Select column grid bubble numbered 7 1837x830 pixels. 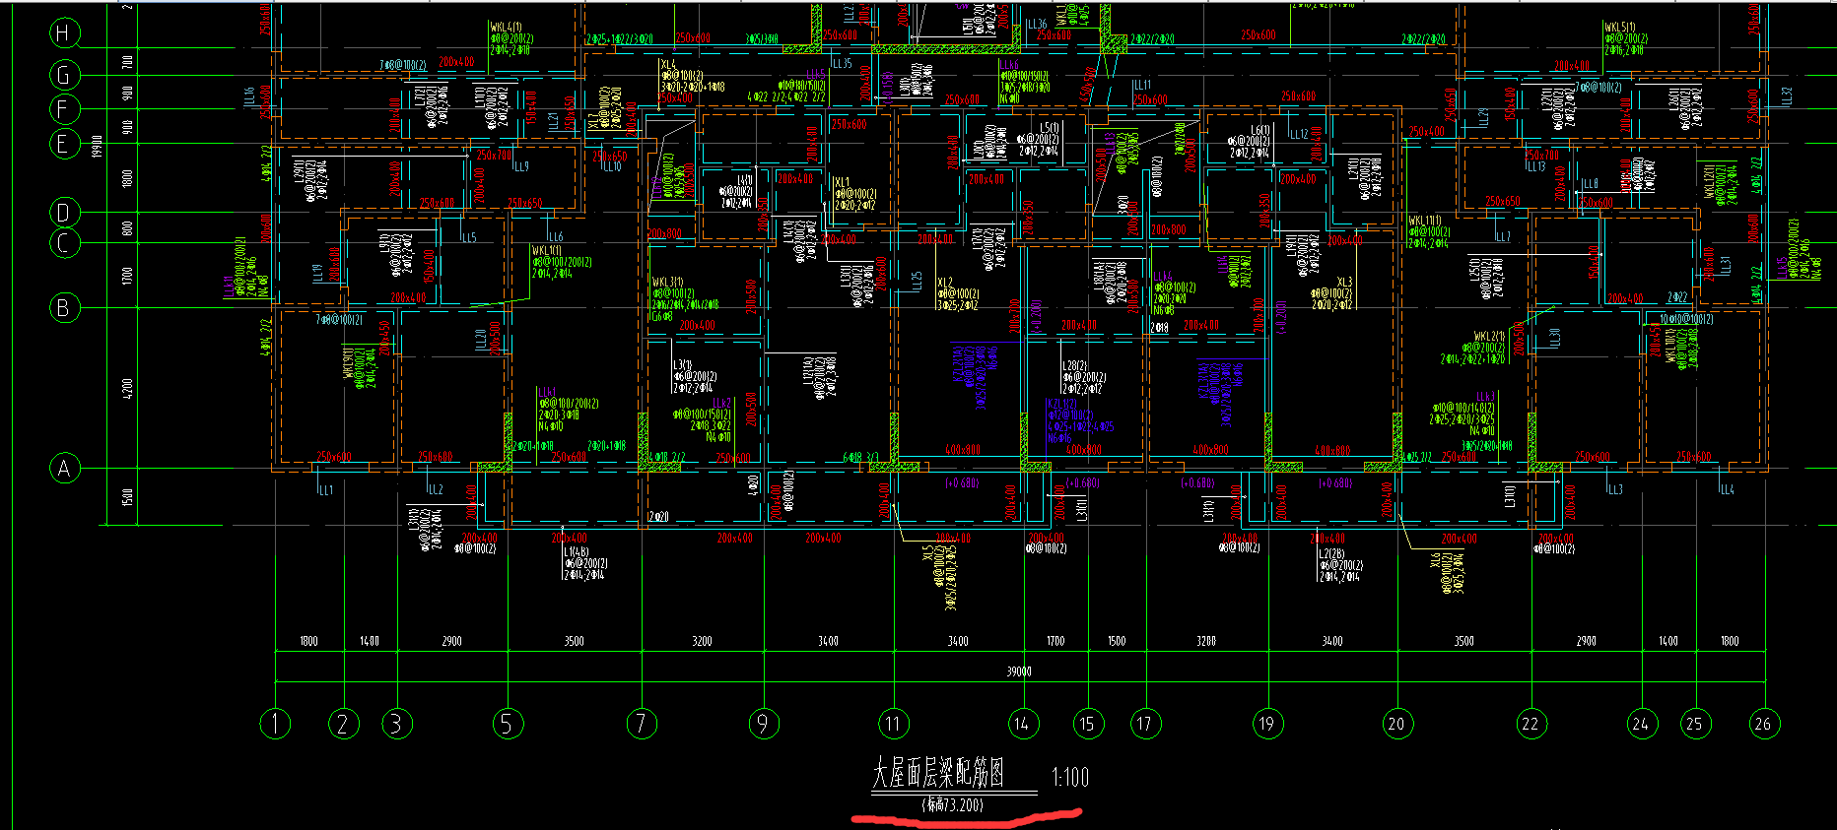642,724
